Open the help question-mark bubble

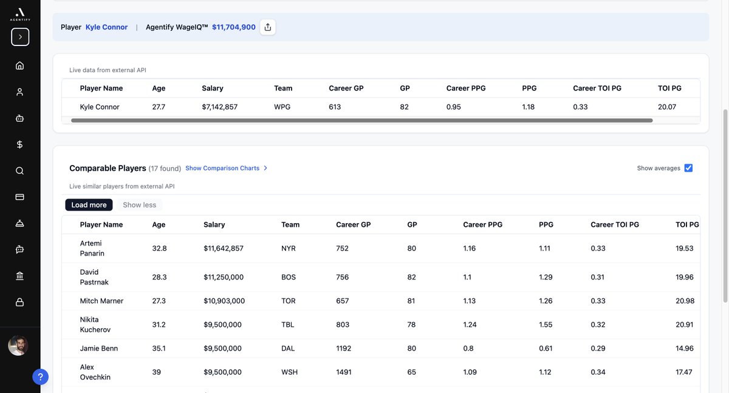pos(39,375)
